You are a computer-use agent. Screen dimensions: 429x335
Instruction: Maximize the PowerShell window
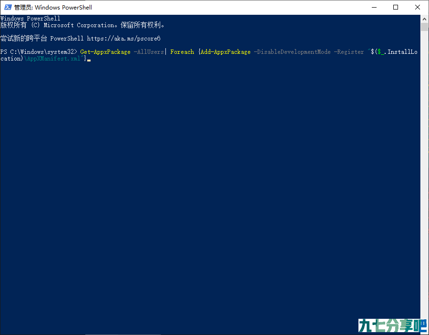396,7
